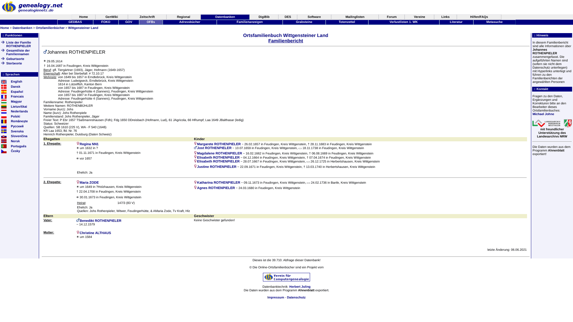Switch to the GEDBAS submenu tab
The image size is (573, 322).
[75, 22]
